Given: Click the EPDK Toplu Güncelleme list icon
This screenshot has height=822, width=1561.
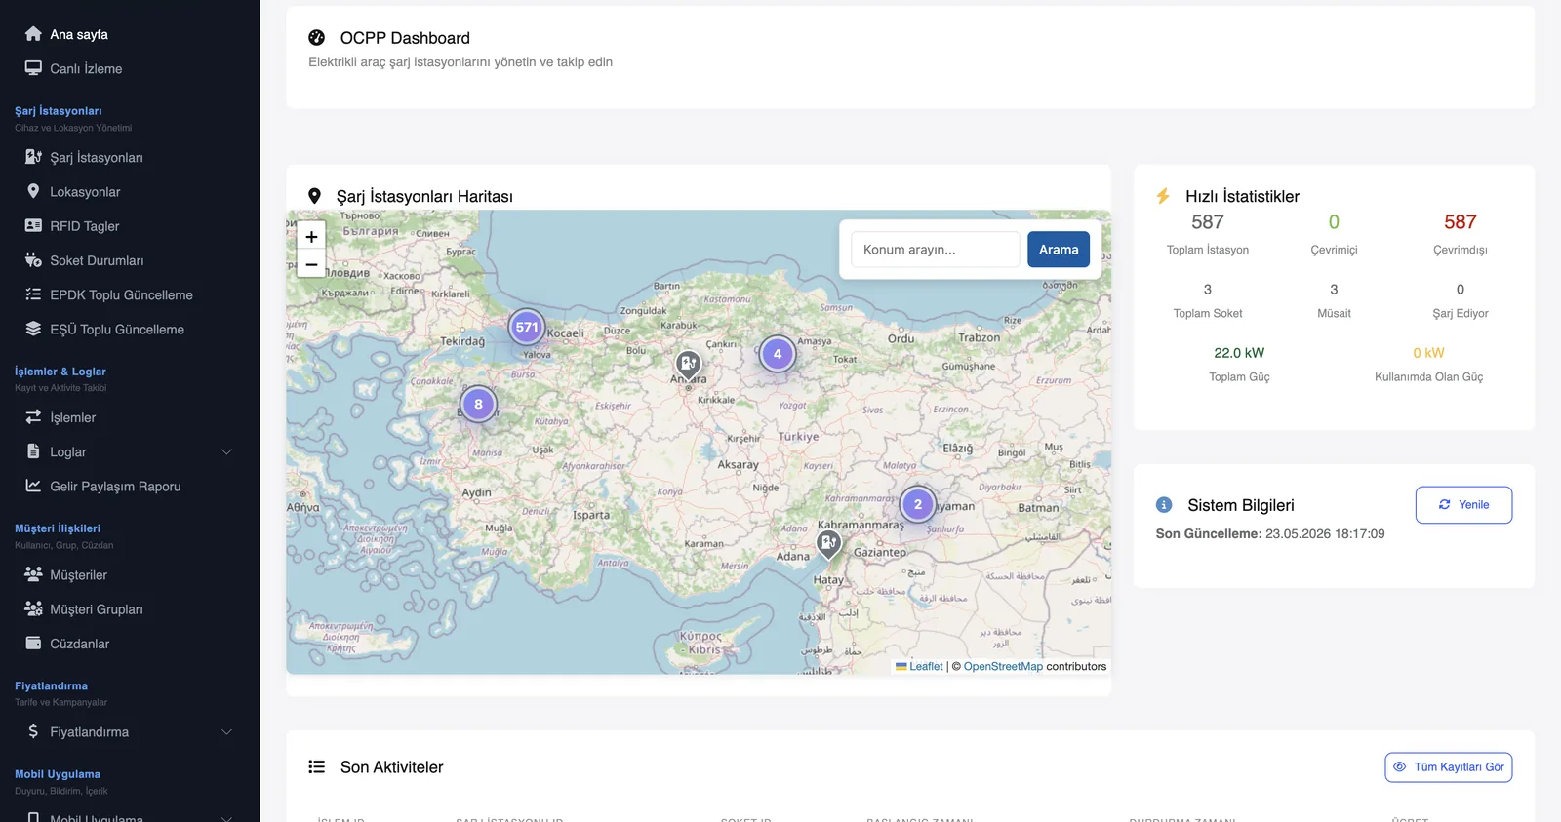Looking at the screenshot, I should pos(33,294).
